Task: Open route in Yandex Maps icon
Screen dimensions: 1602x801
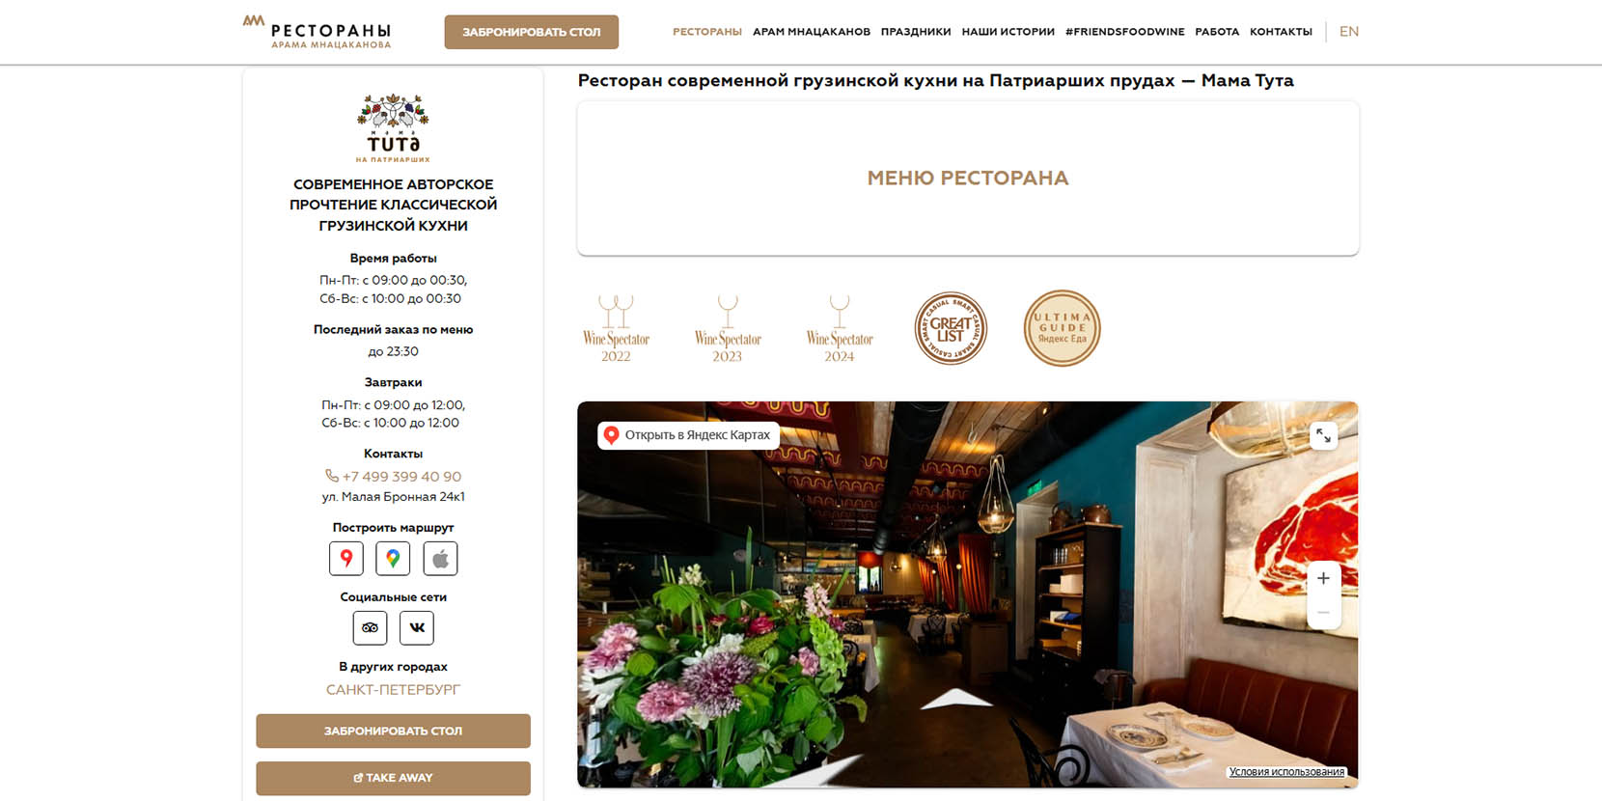Action: point(346,558)
